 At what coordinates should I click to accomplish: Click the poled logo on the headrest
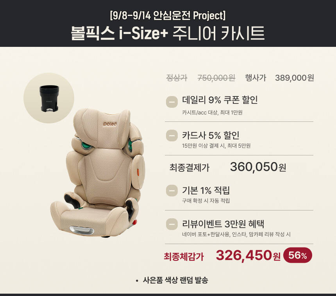[x=110, y=124]
